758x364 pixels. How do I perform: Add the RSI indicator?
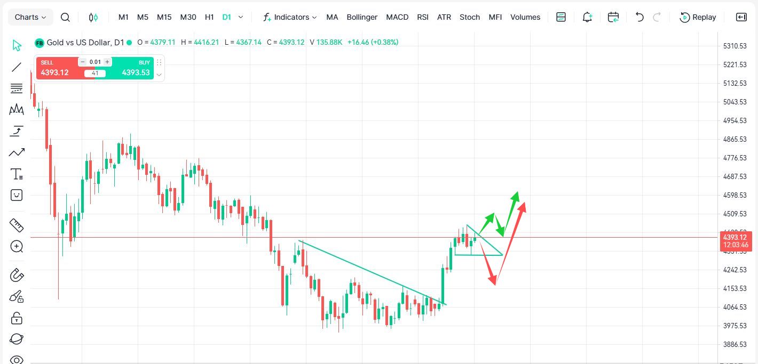423,17
